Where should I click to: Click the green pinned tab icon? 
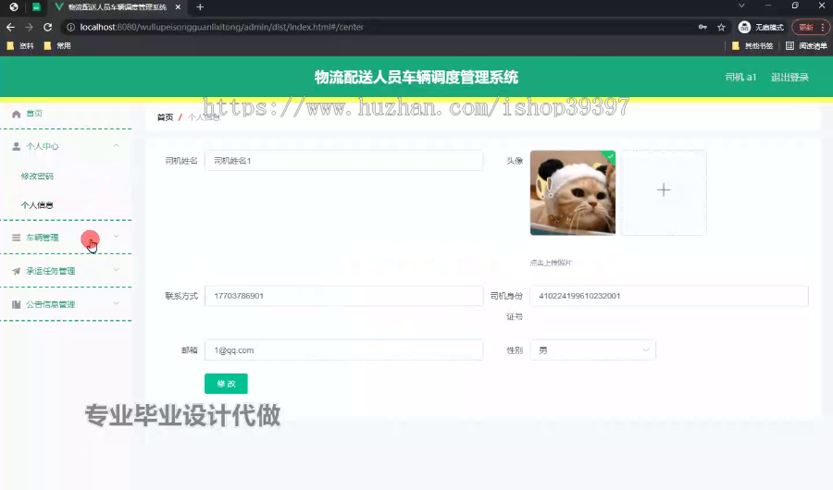pyautogui.click(x=36, y=6)
